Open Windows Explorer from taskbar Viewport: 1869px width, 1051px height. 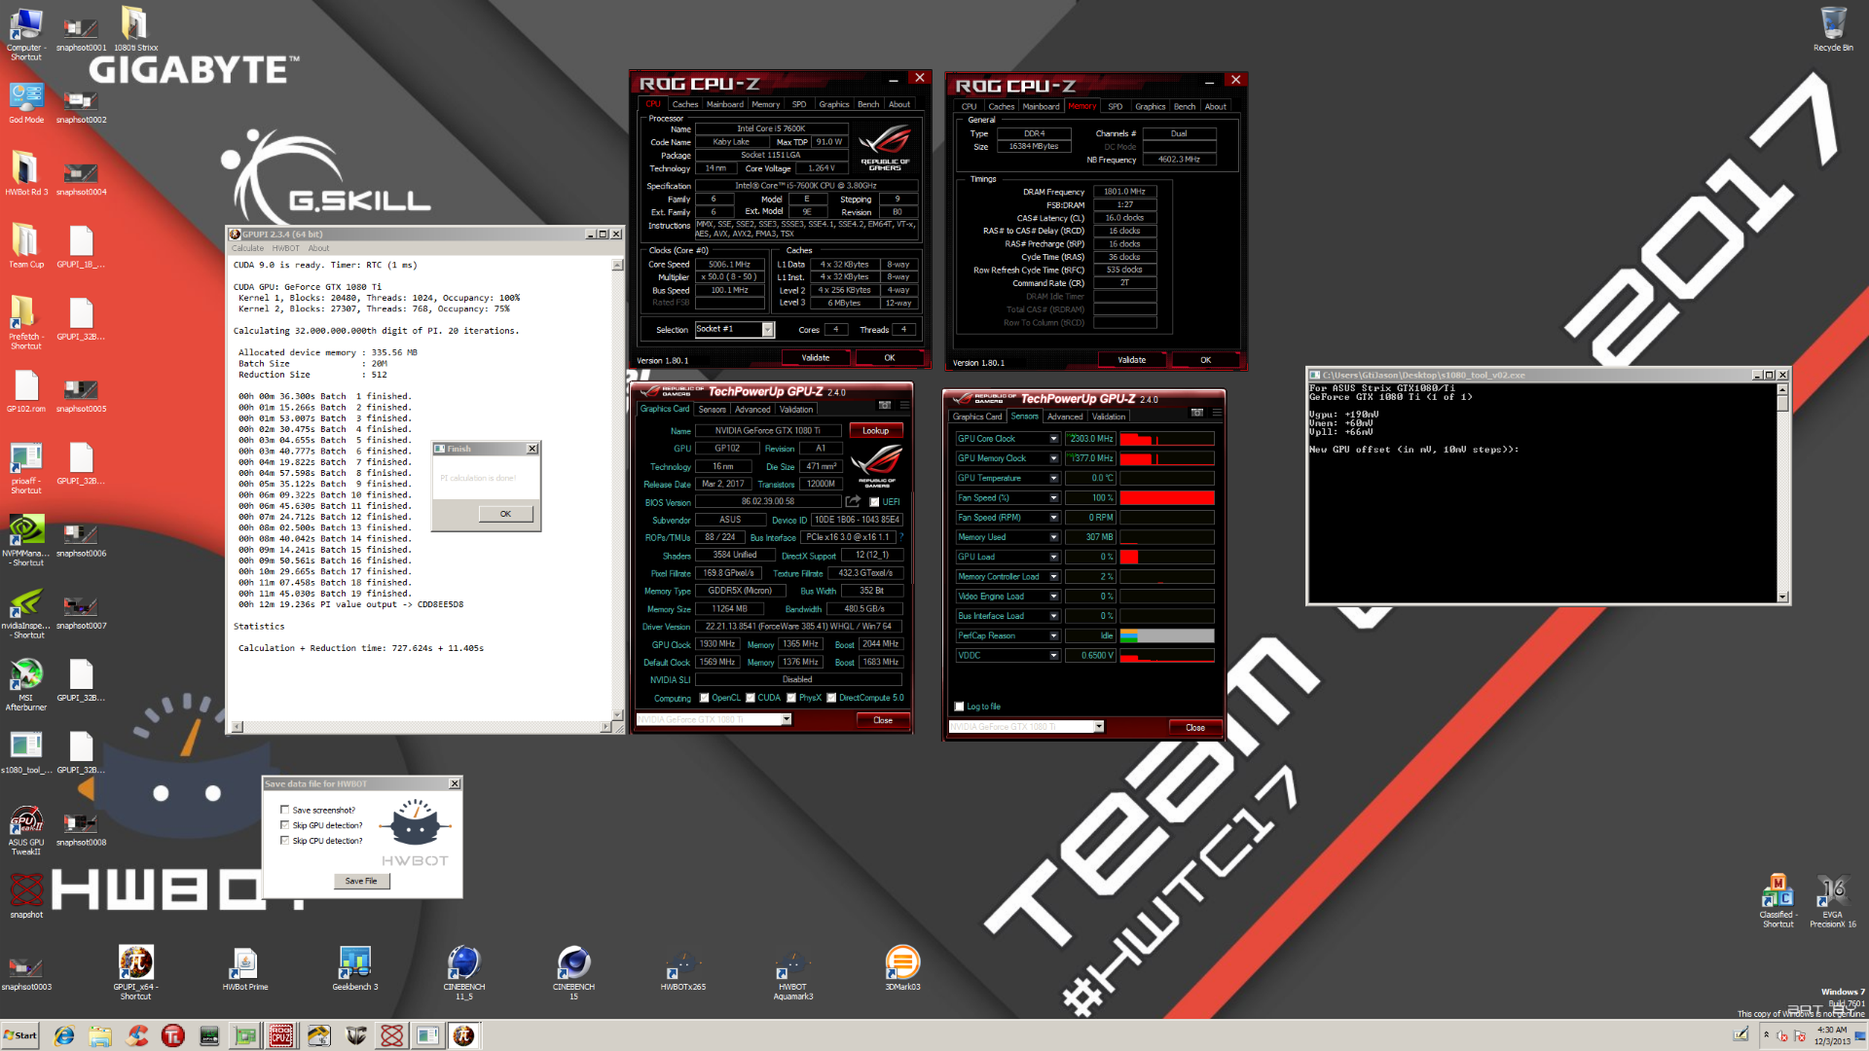pos(100,1035)
